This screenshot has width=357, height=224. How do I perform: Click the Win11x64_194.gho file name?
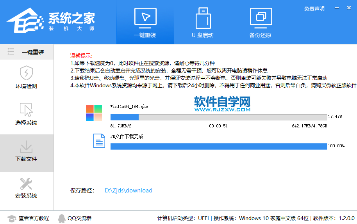click(129, 106)
